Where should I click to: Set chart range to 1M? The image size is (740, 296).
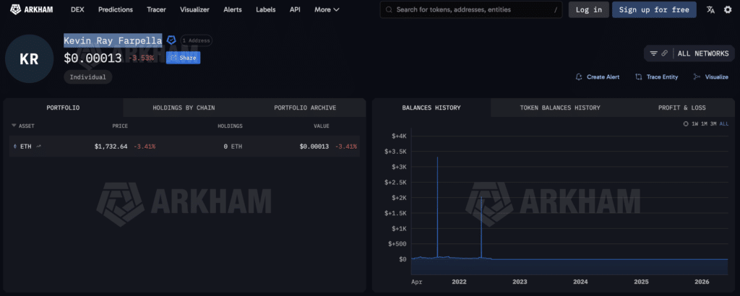click(704, 124)
